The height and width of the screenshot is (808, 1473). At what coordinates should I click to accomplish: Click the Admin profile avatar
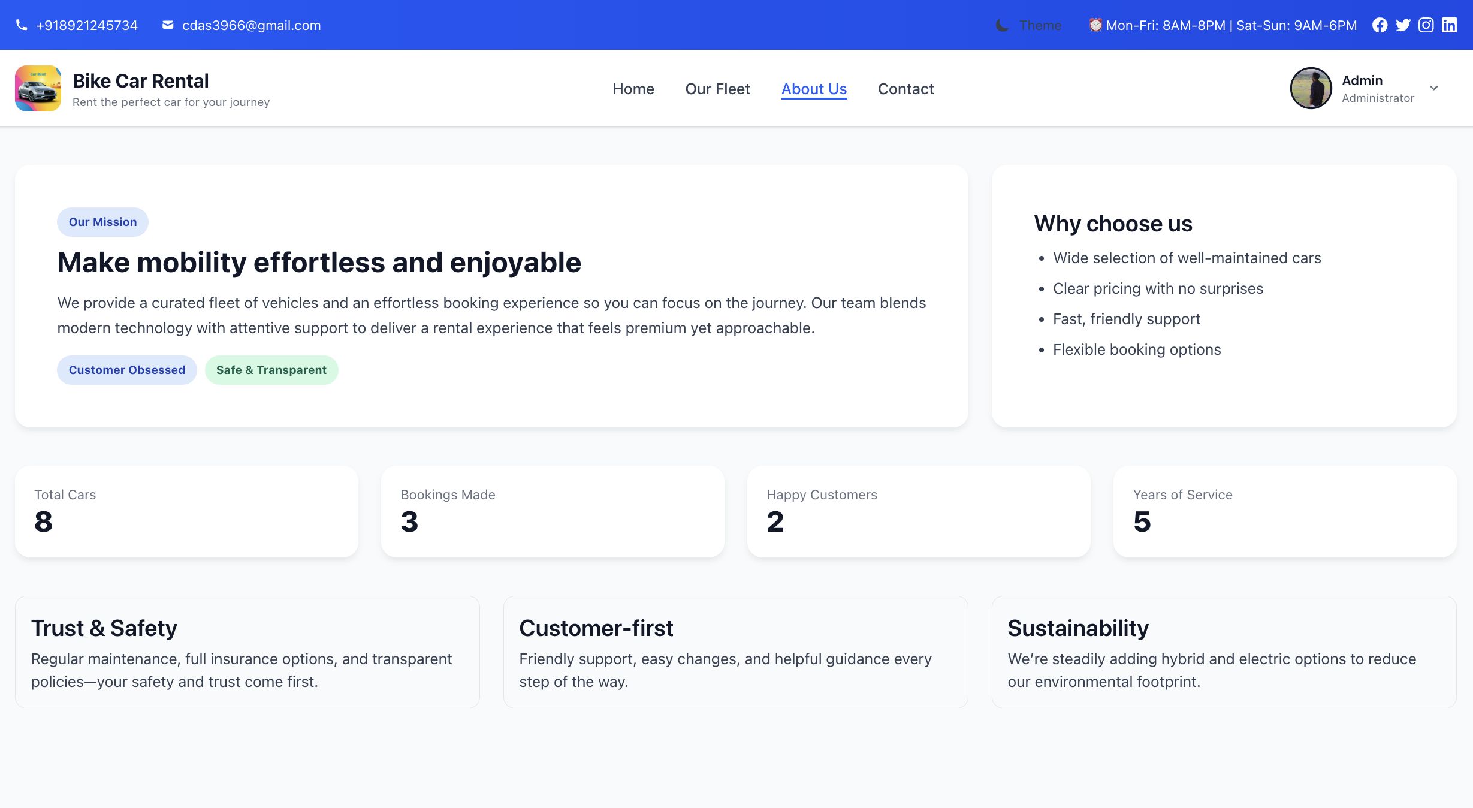point(1311,88)
